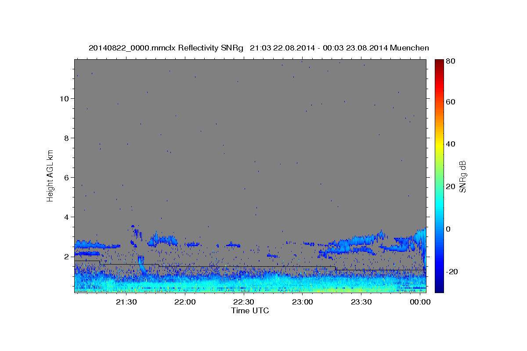The height and width of the screenshot is (351, 527).
Task: Click the 22:00 time tick label
Action: 185,302
